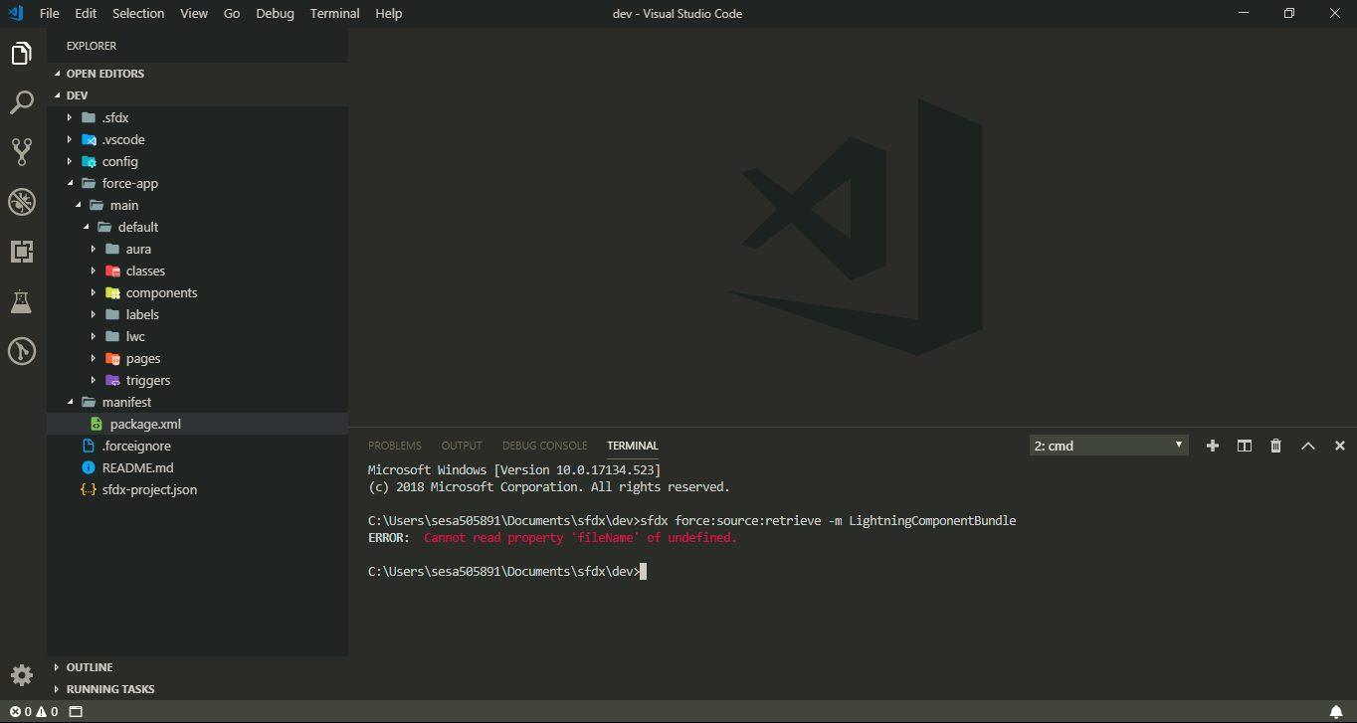The image size is (1357, 723).
Task: Maximize the panel with the chevron up
Action: click(1307, 446)
